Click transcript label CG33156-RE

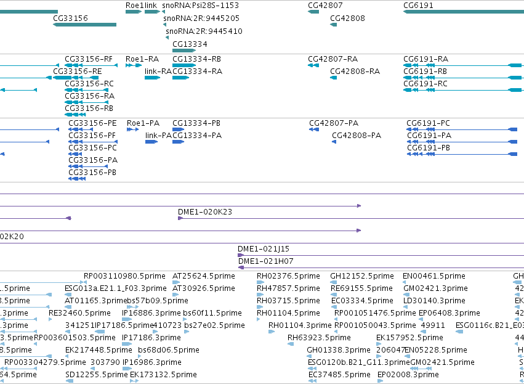pyautogui.click(x=78, y=71)
